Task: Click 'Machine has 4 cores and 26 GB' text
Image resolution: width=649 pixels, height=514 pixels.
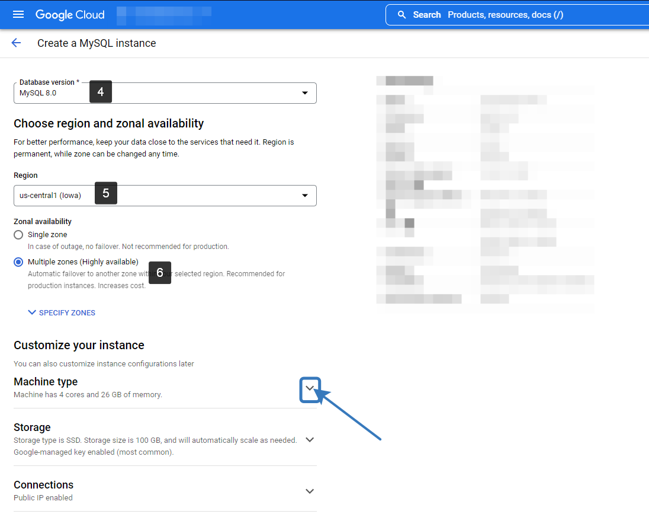Action: tap(88, 395)
